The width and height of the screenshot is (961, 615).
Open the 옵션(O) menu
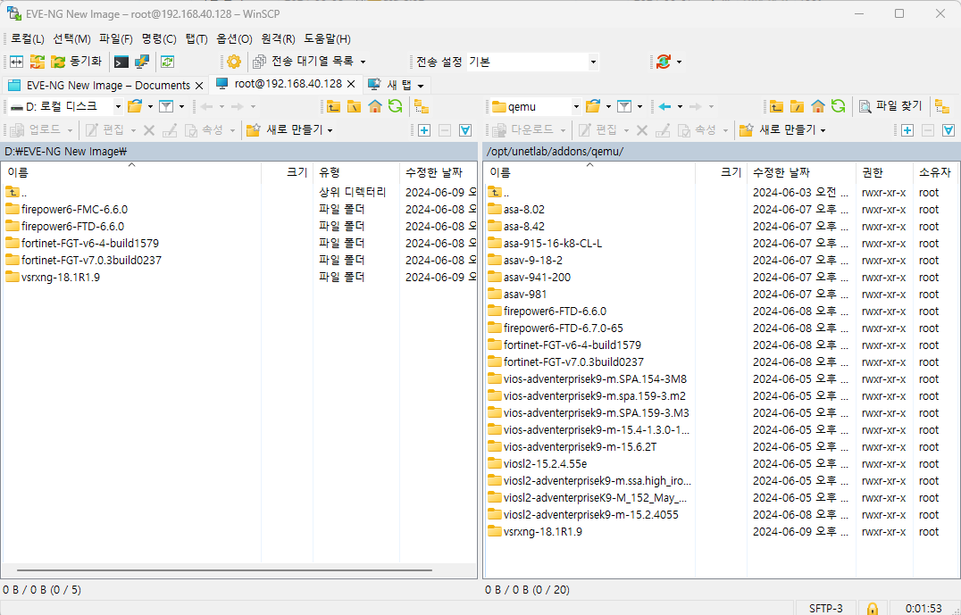pyautogui.click(x=234, y=38)
